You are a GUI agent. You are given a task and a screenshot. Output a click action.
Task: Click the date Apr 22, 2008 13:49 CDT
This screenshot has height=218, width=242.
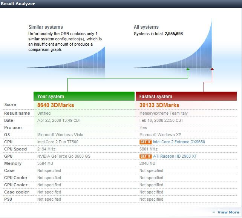pos(59,120)
